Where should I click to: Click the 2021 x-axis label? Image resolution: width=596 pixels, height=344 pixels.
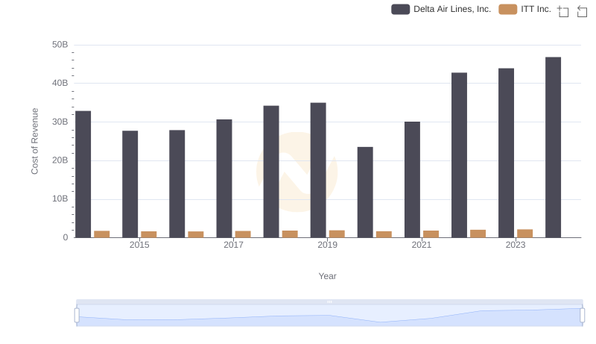coord(422,245)
